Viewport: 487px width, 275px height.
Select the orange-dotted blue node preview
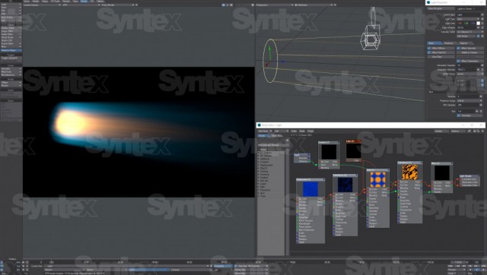pos(378,179)
